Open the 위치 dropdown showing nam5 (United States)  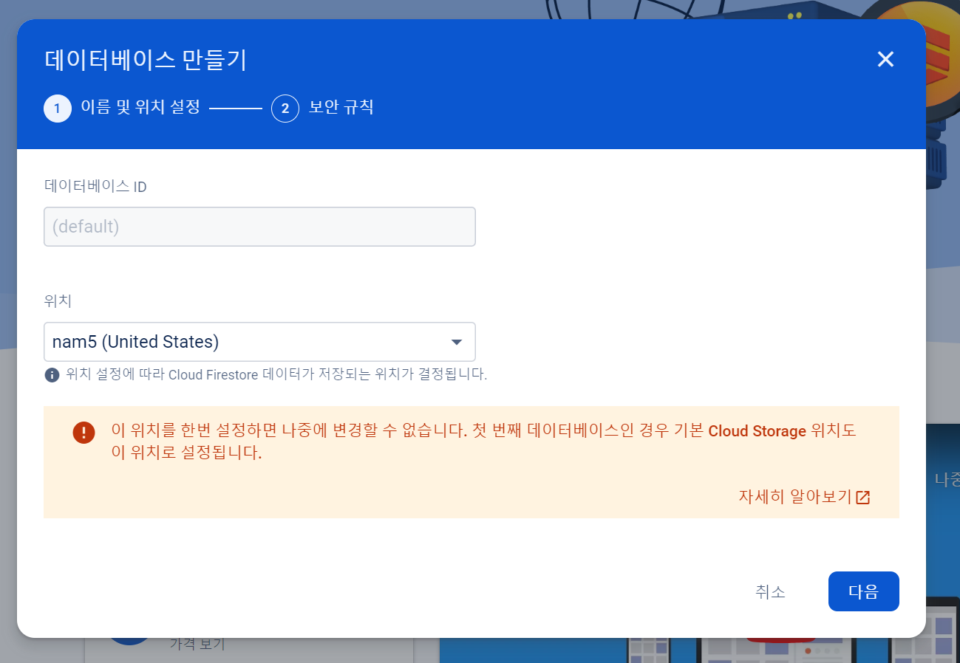259,342
